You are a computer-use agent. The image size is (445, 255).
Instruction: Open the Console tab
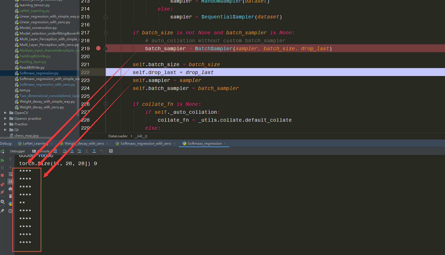tap(41, 151)
